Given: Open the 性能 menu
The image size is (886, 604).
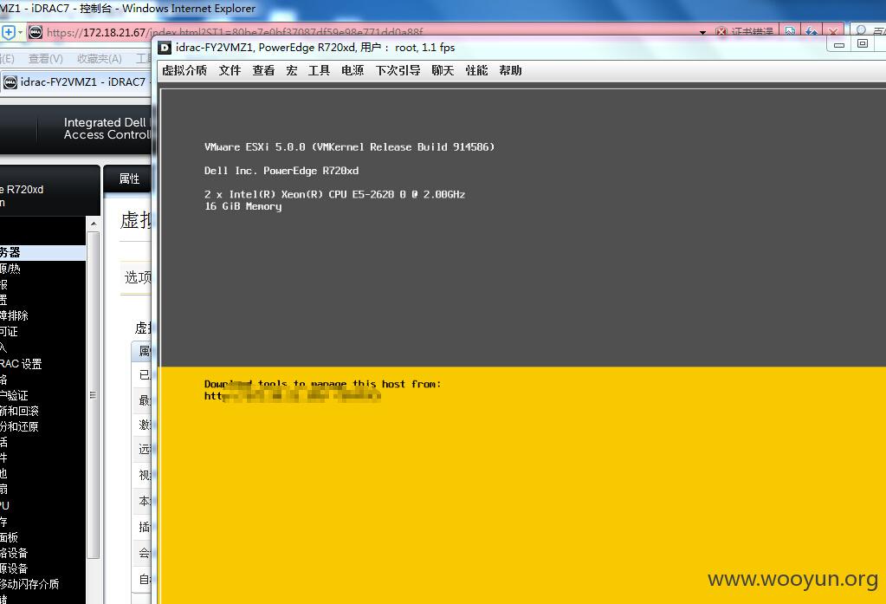Looking at the screenshot, I should (476, 70).
